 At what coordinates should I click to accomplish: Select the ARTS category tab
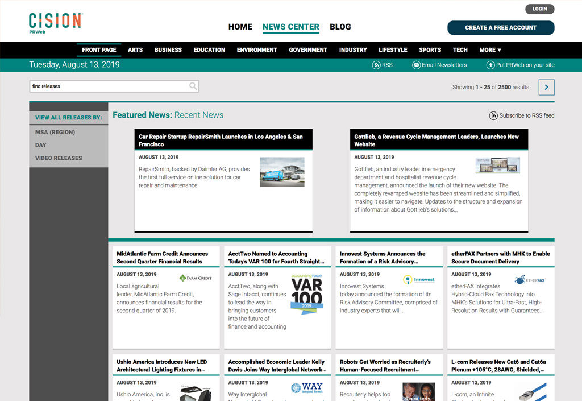135,49
